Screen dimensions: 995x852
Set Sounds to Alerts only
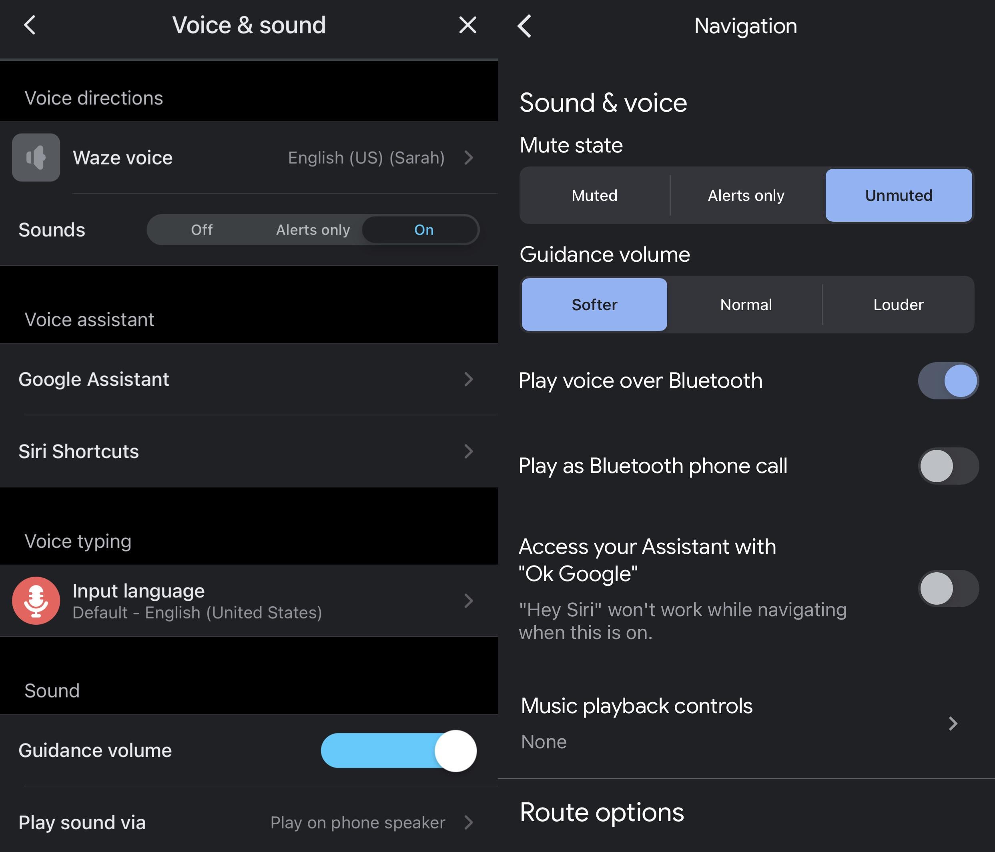click(313, 230)
